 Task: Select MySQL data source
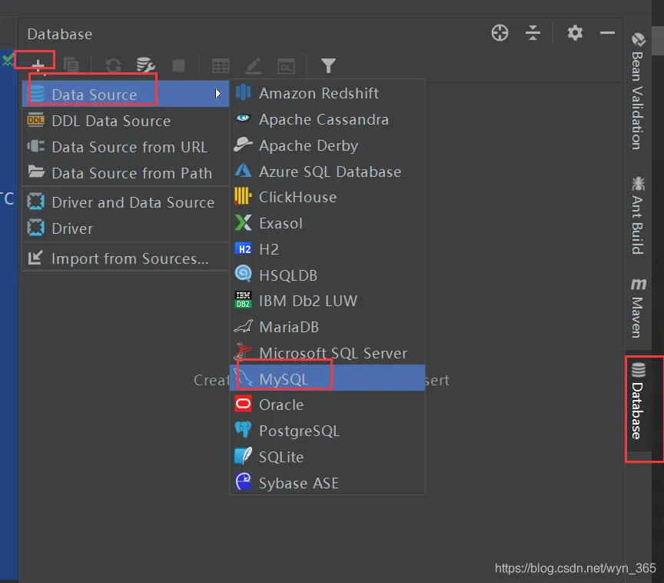(x=327, y=378)
